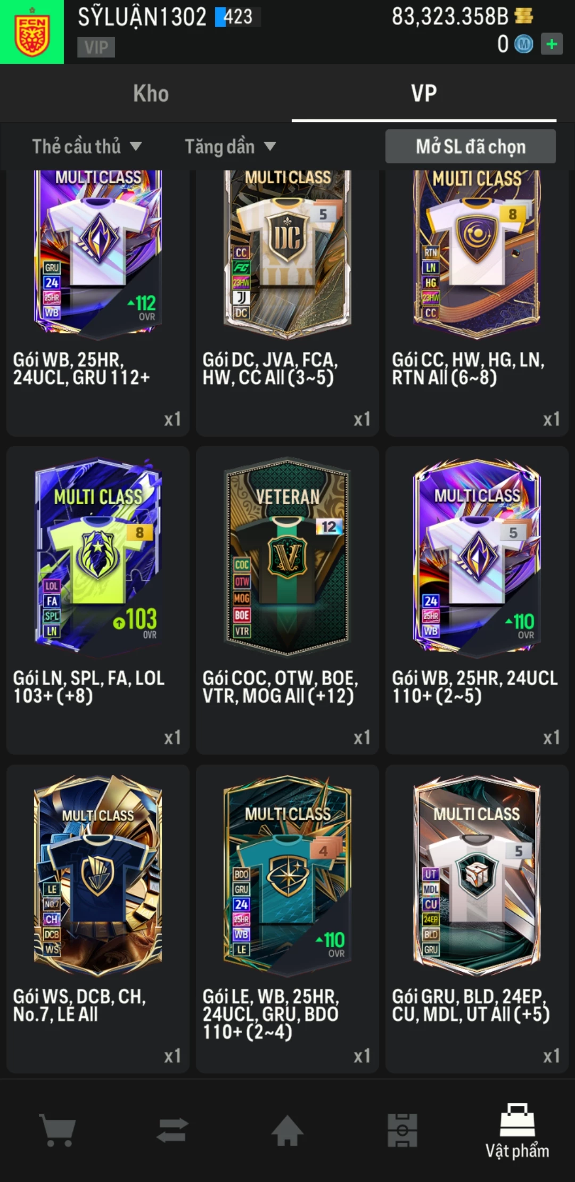Select the Gói LN, SPL, FA, LOL 103+ pack
This screenshot has width=575, height=1182.
coord(98,600)
